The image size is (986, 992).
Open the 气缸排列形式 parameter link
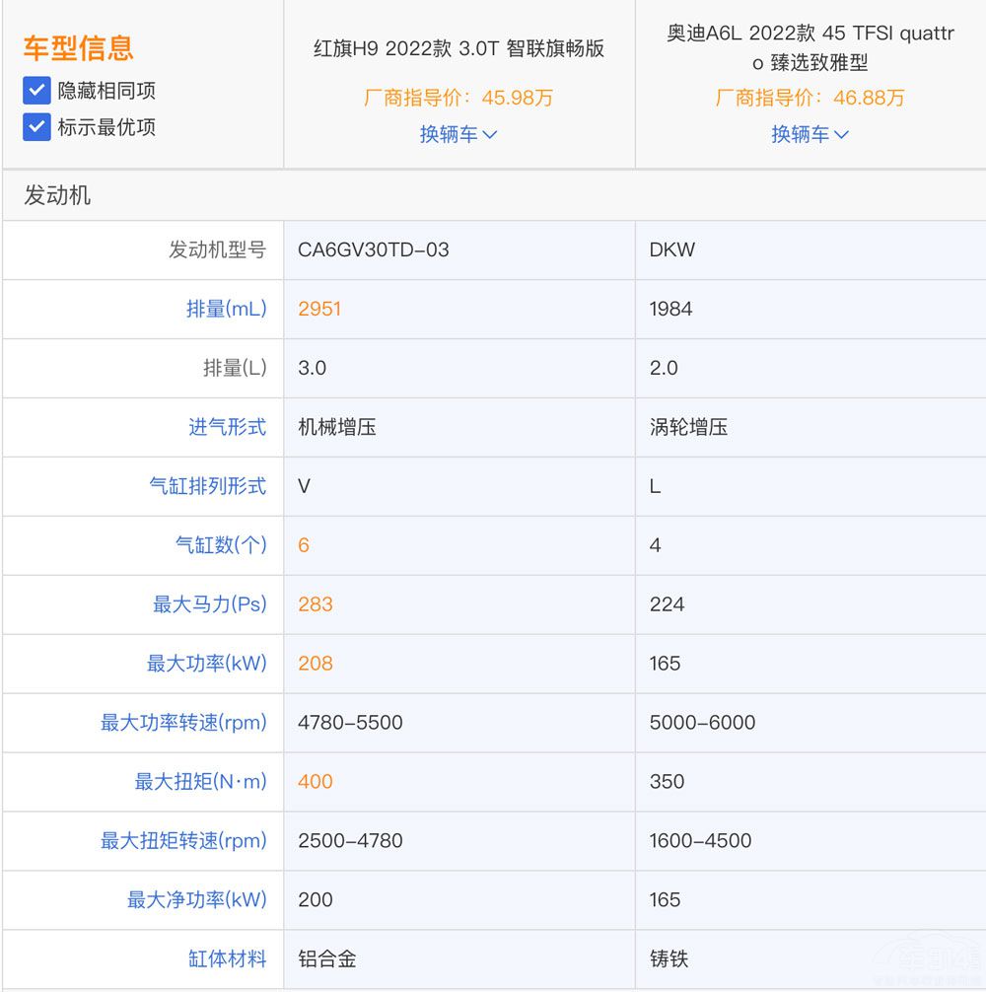[x=211, y=486]
